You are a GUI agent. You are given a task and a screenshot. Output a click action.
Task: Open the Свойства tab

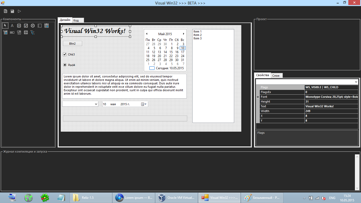(262, 75)
